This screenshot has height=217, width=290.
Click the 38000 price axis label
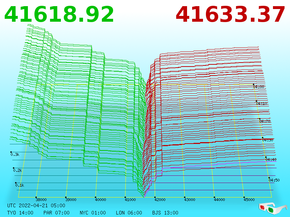[41, 200]
